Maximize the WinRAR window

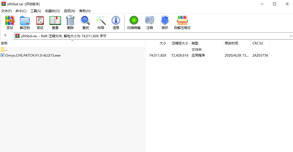[274, 4]
